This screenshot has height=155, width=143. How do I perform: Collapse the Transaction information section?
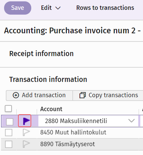[48, 79]
